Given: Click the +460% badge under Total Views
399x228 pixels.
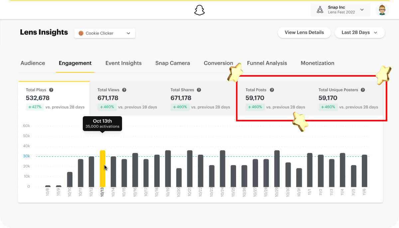Looking at the screenshot, I should (x=107, y=107).
